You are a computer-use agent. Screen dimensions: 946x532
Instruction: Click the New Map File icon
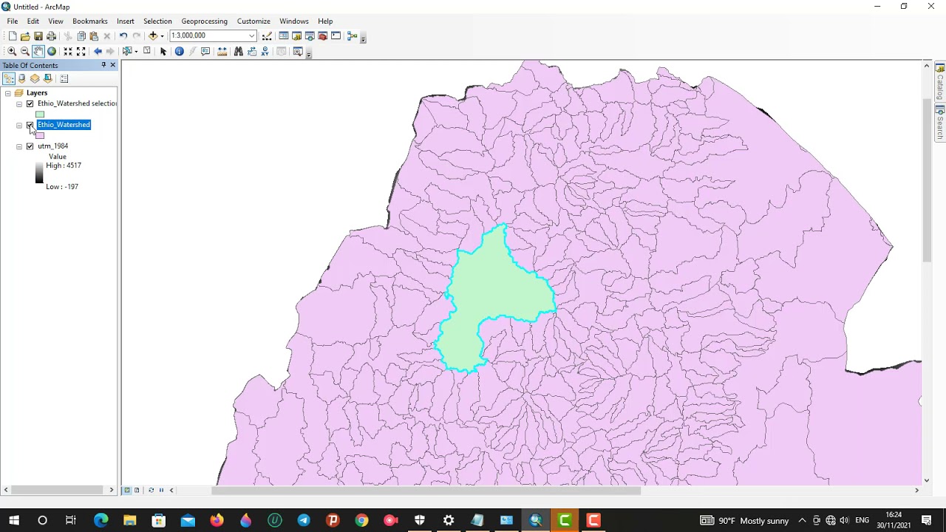pos(13,35)
